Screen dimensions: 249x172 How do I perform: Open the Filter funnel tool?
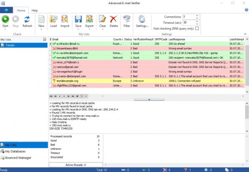(x=127, y=19)
